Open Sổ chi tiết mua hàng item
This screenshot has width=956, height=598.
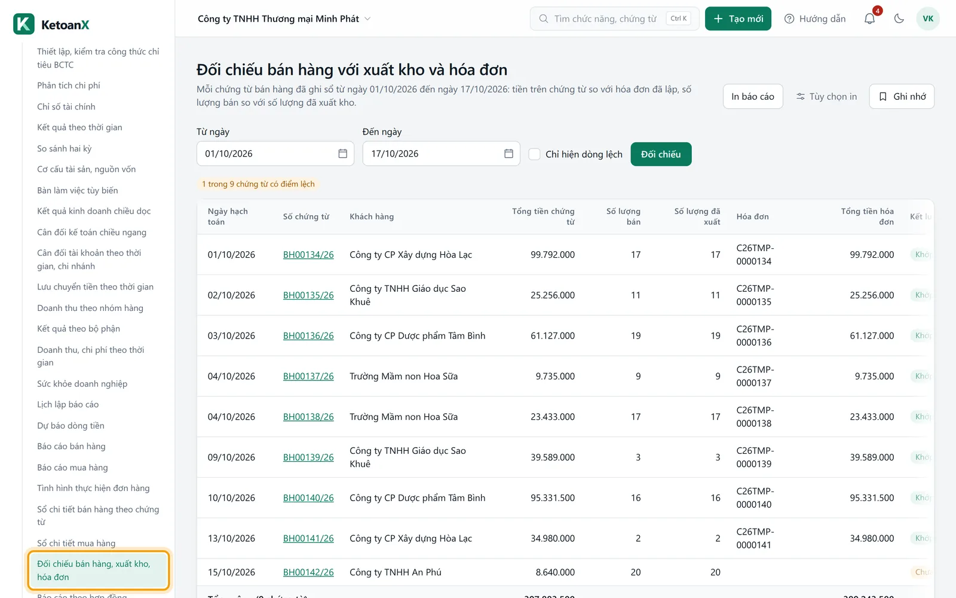[x=76, y=543]
